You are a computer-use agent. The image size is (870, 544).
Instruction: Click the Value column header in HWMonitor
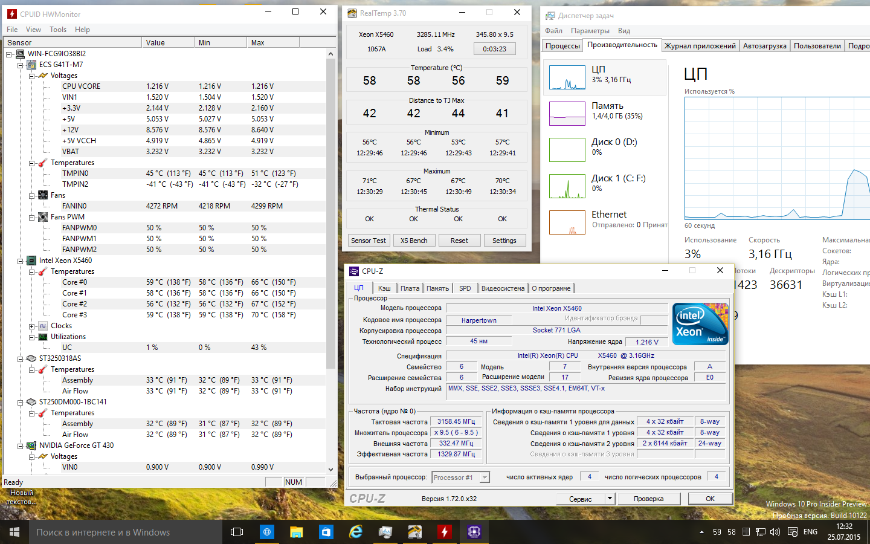tap(169, 42)
